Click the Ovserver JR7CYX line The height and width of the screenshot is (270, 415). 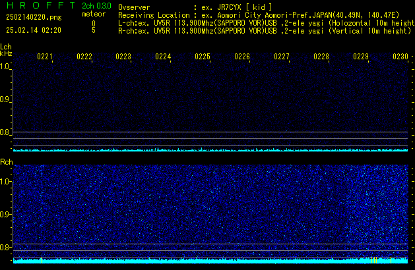(195, 7)
